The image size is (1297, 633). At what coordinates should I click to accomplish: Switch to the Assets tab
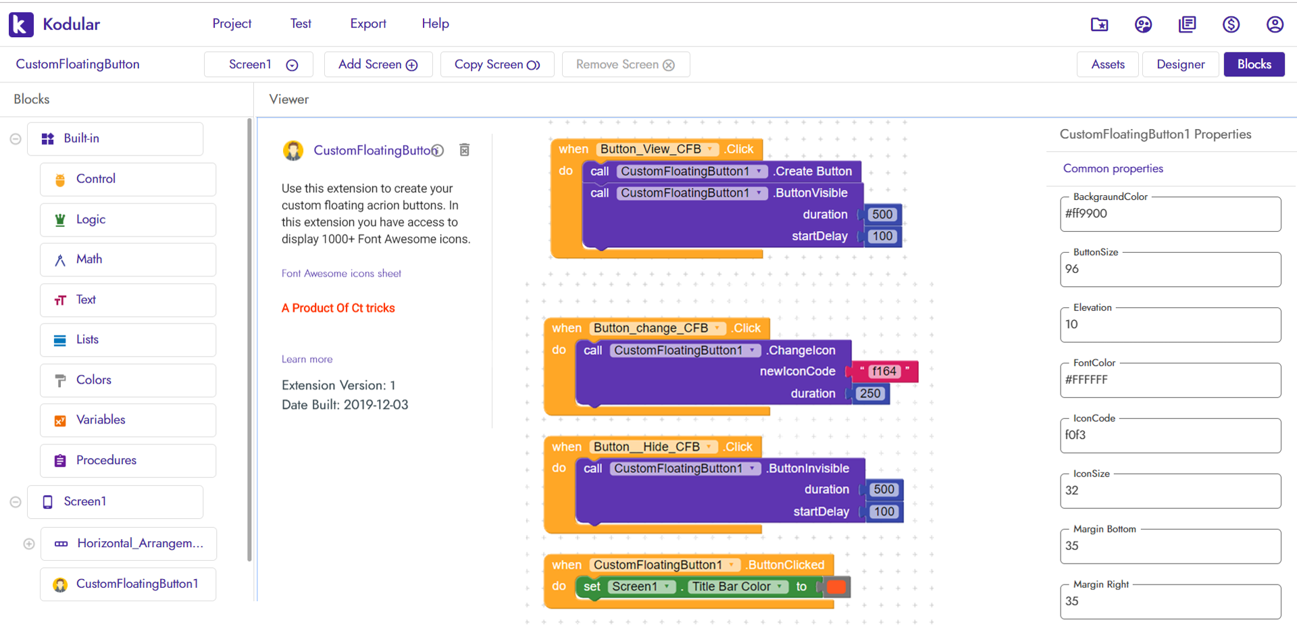click(x=1108, y=65)
